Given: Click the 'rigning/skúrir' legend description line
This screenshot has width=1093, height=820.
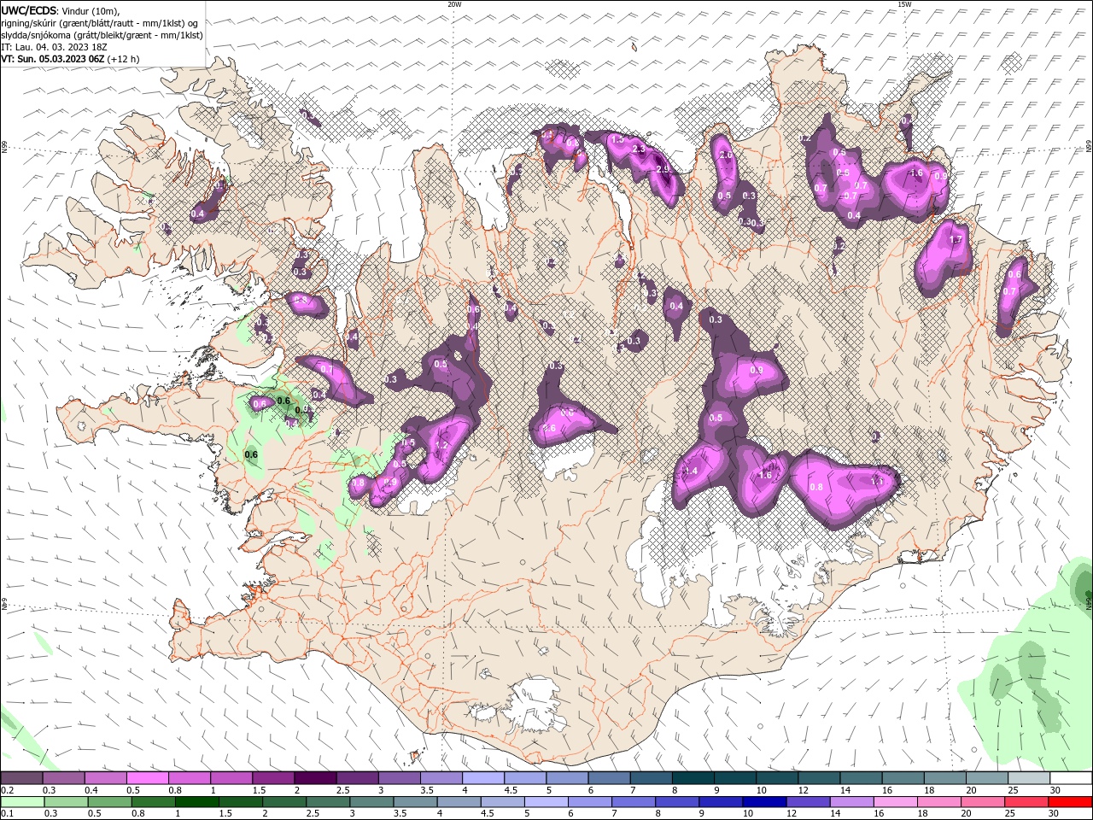Looking at the screenshot, I should pos(100,22).
